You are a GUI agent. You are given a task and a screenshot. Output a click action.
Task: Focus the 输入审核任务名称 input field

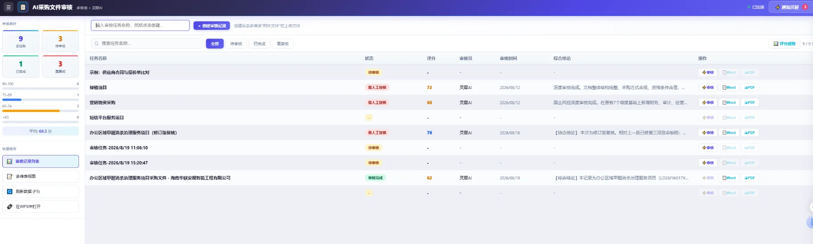(140, 25)
